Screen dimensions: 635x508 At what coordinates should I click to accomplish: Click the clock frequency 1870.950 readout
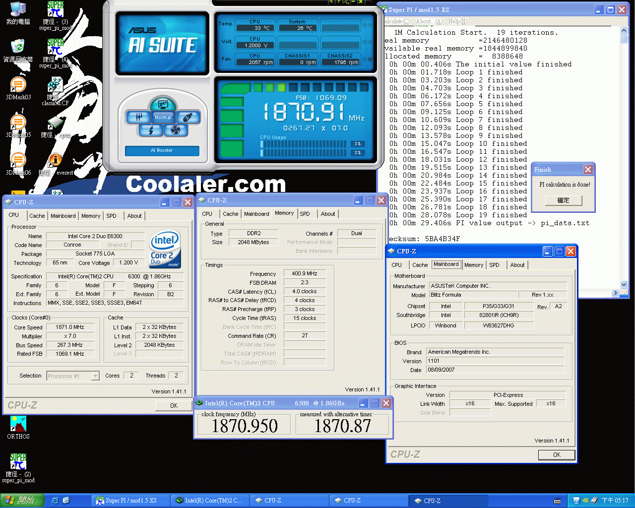click(245, 426)
